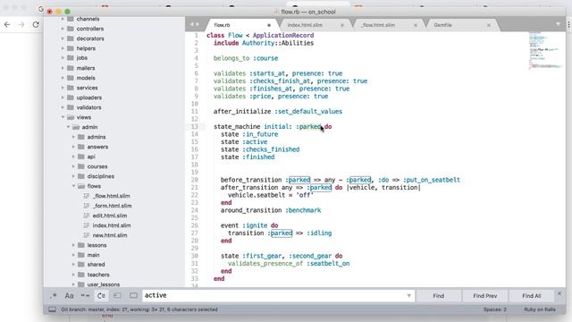This screenshot has width=572, height=322.
Task: Expand the helpers folder
Action: coord(63,48)
